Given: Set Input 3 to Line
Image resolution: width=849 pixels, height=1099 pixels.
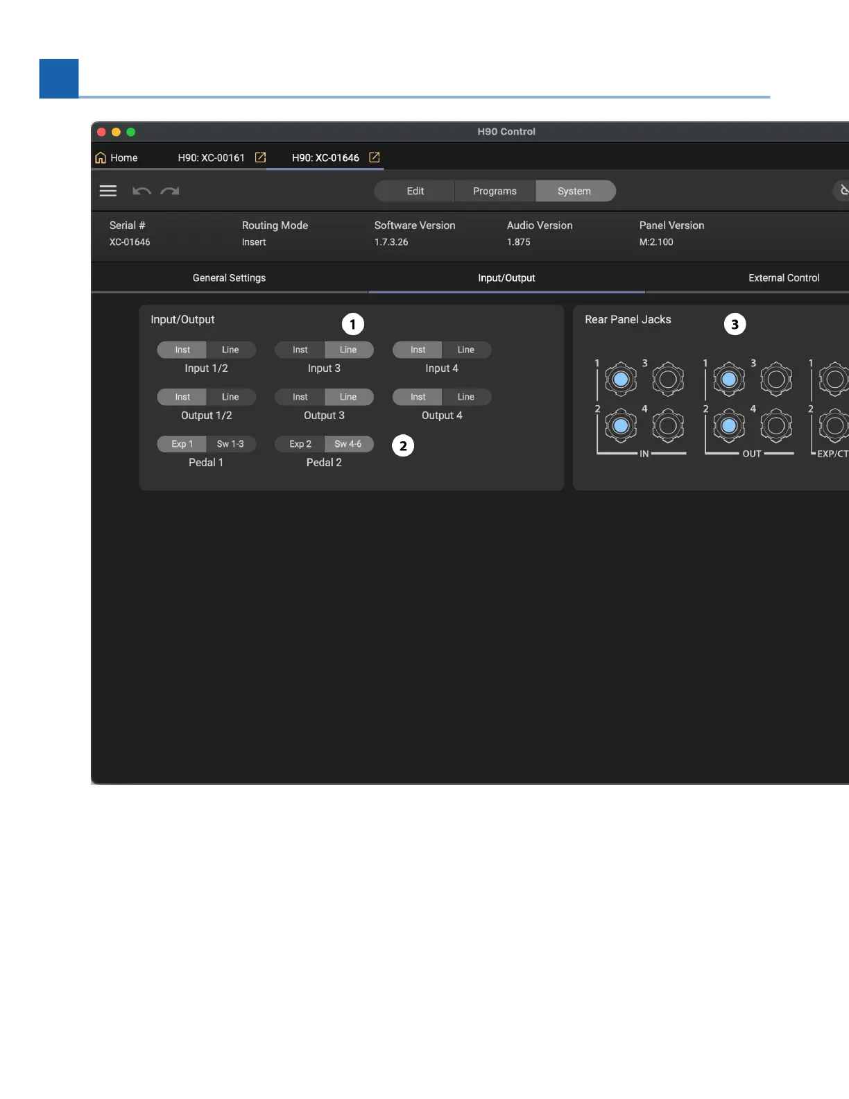Looking at the screenshot, I should [348, 350].
